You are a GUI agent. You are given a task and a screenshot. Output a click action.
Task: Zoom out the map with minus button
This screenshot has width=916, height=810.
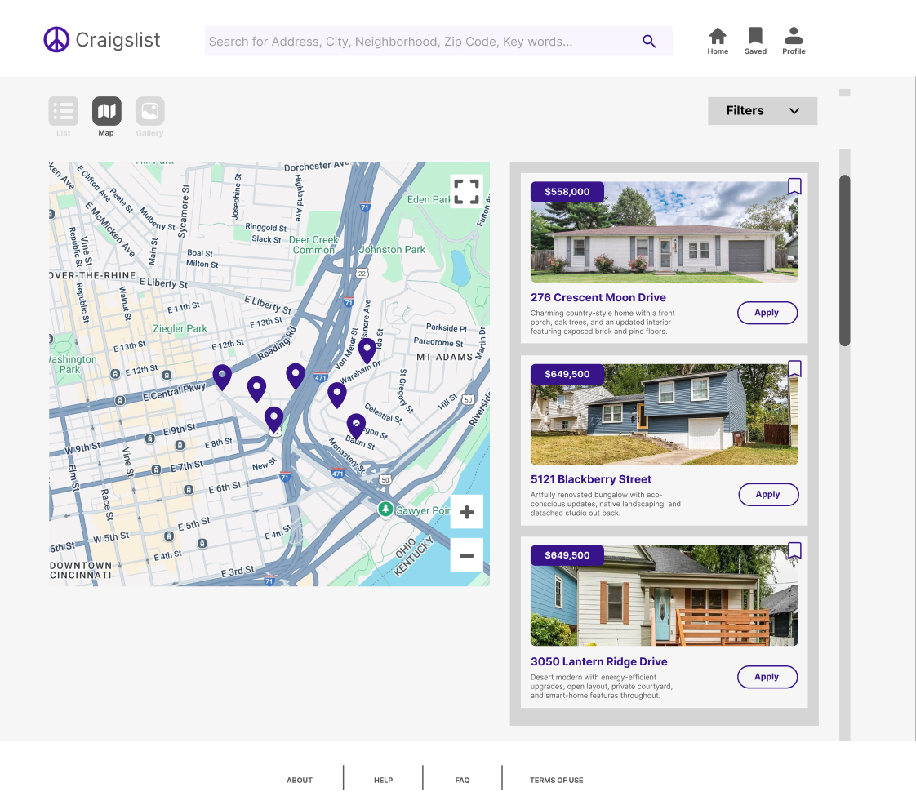point(466,555)
